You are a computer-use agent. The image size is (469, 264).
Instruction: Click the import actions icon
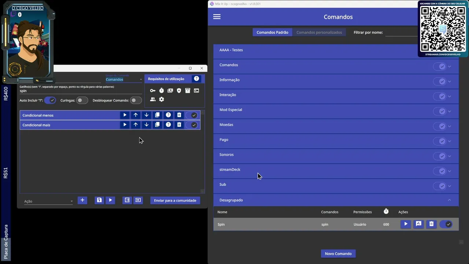coord(138,200)
